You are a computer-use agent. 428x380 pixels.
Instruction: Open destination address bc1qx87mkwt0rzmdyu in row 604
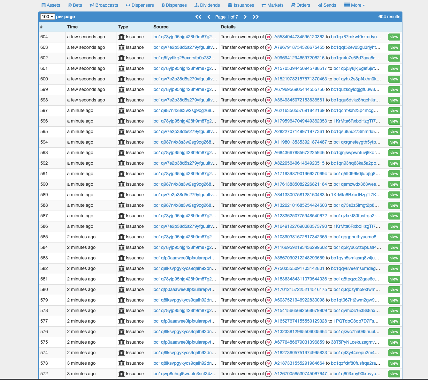(x=356, y=37)
